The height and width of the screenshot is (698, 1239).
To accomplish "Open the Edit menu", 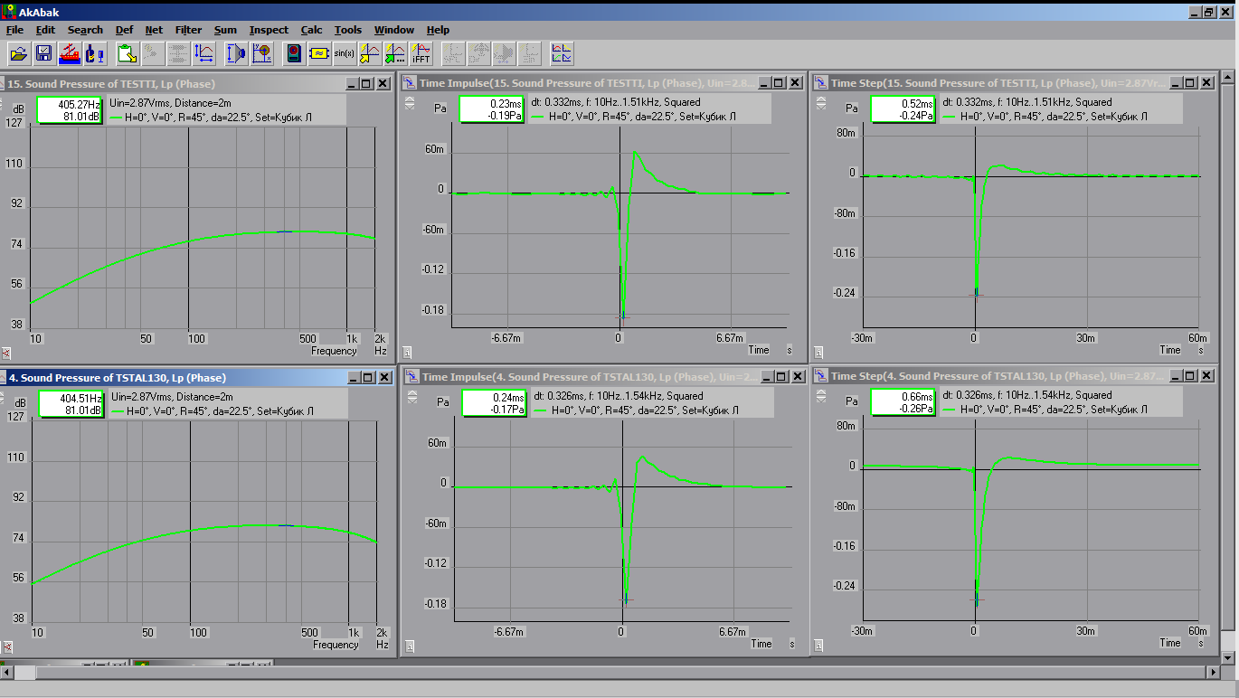I will [x=45, y=30].
